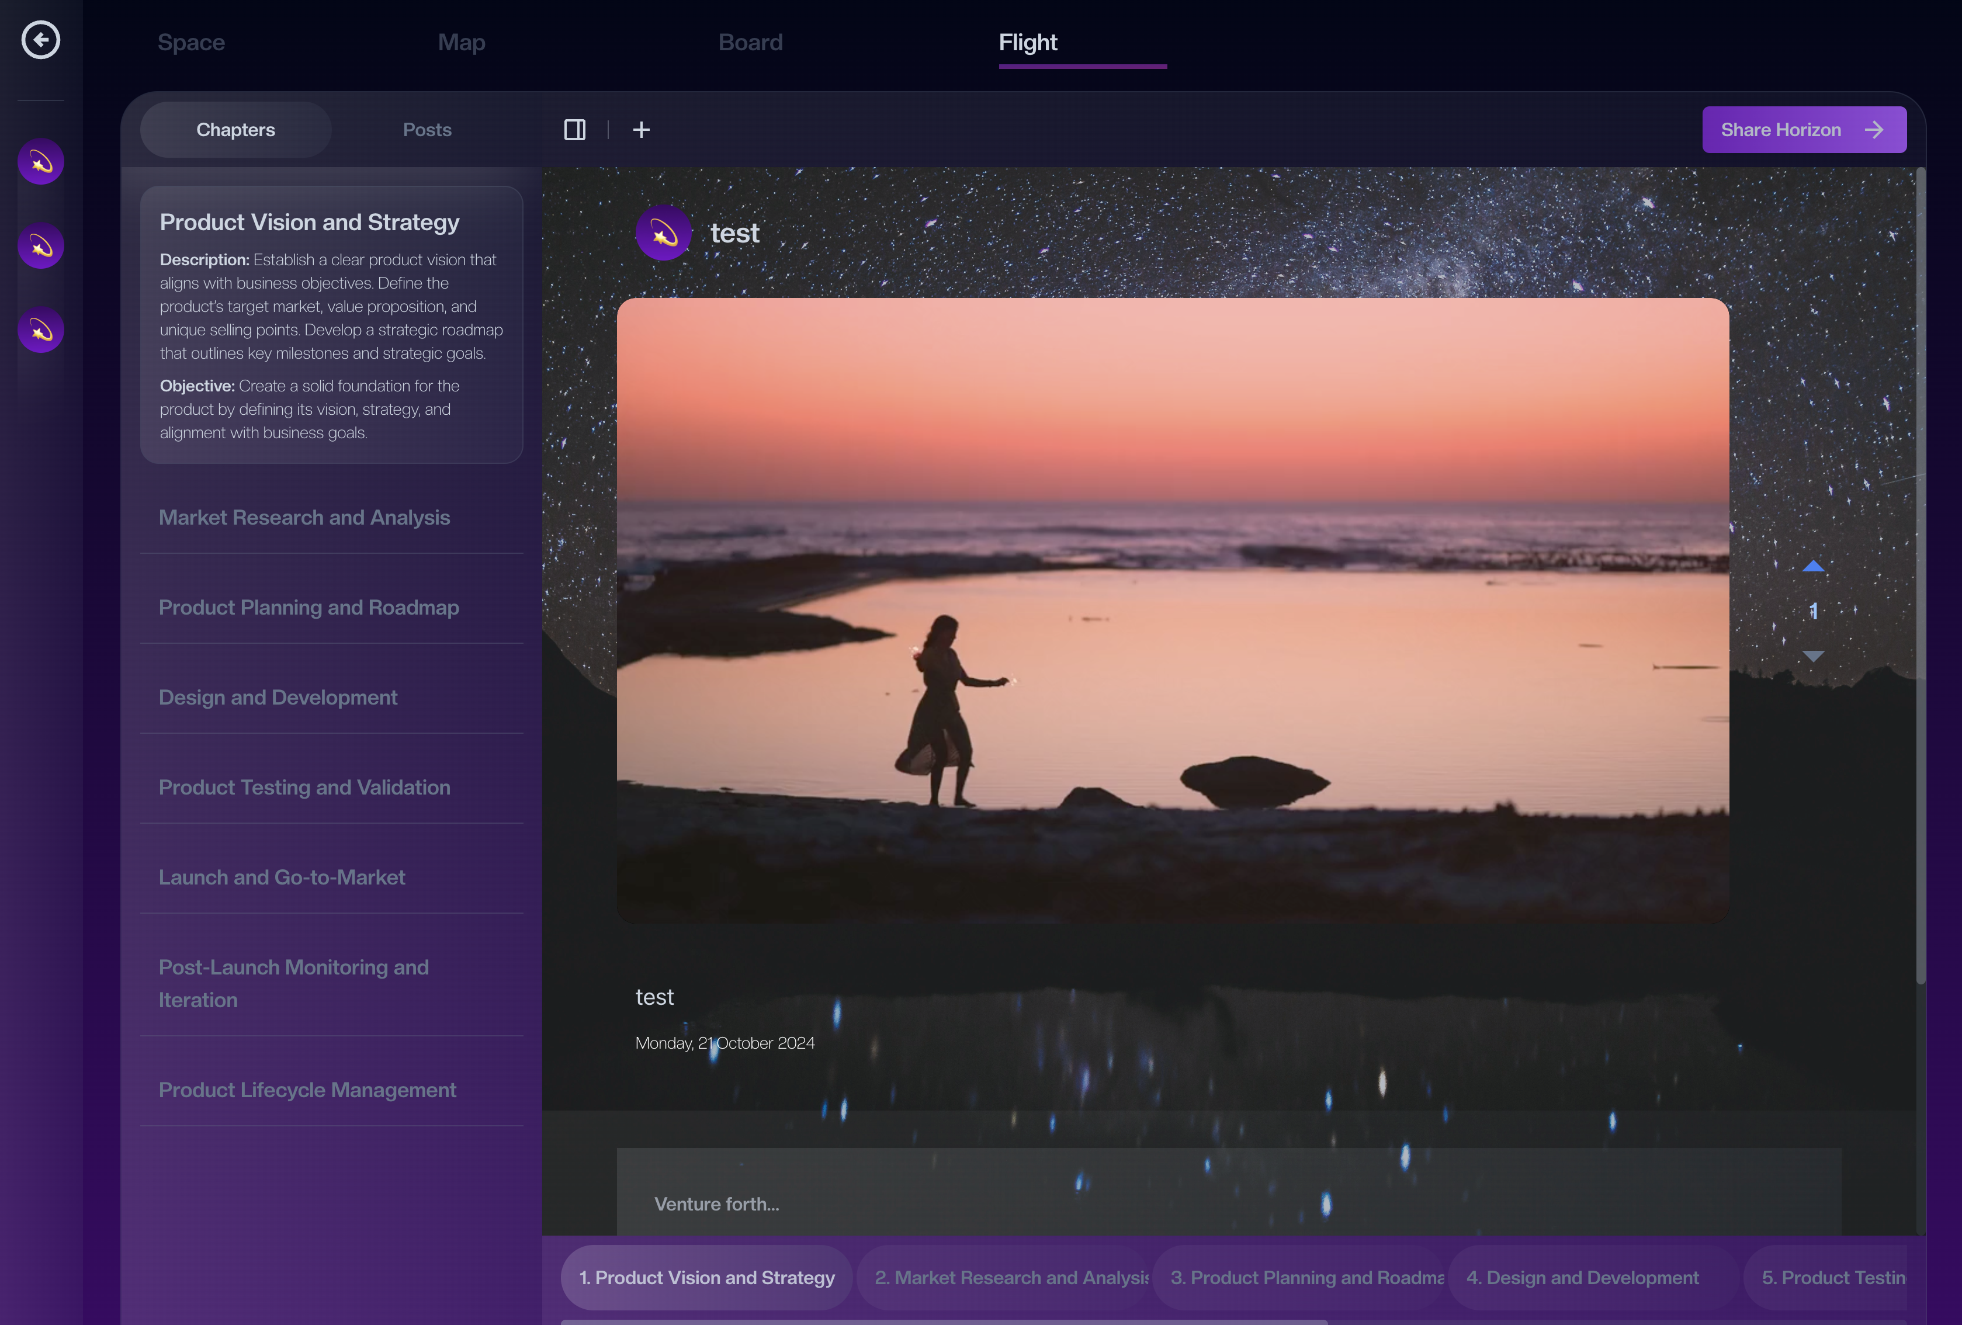
Task: Select the Chapters toggle
Action: (235, 130)
